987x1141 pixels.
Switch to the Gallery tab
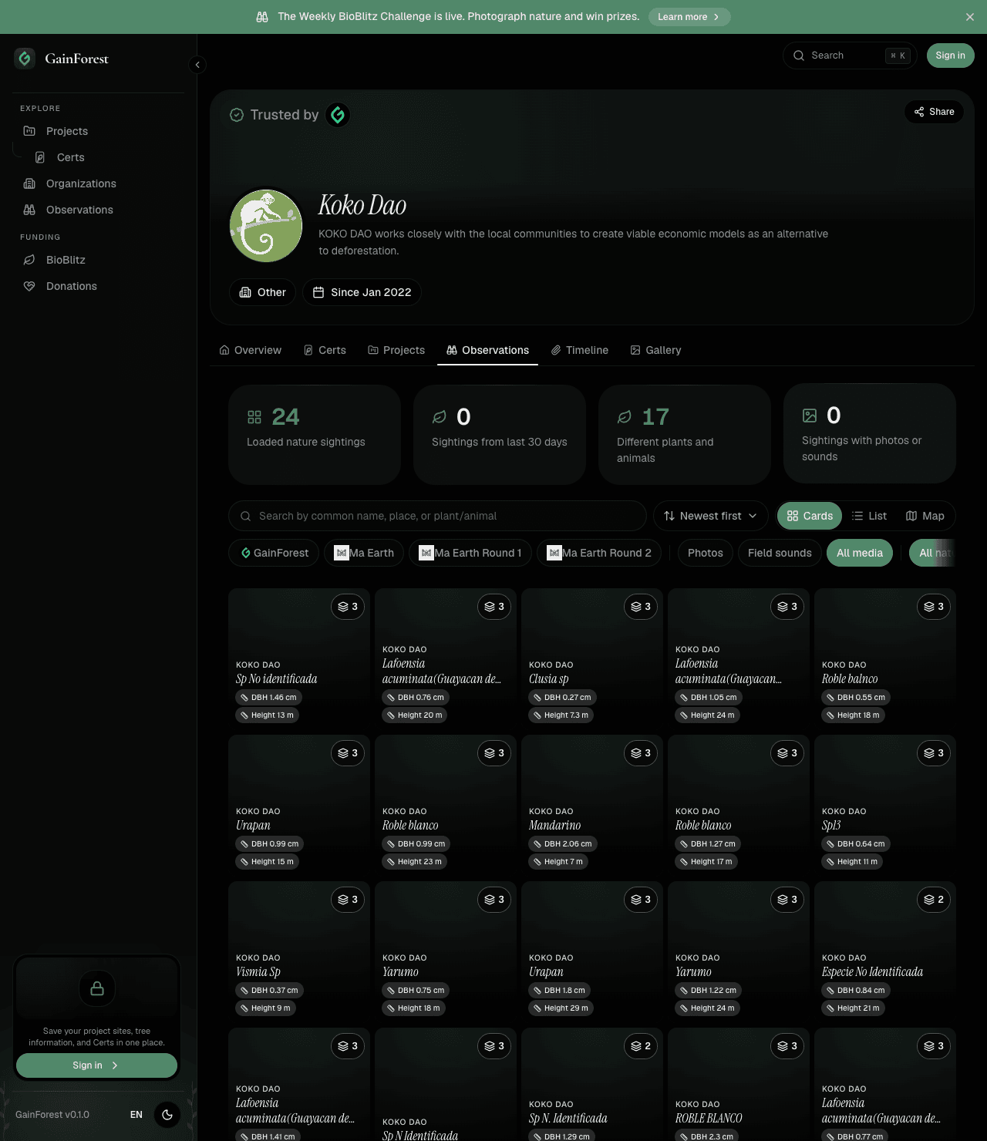click(655, 350)
